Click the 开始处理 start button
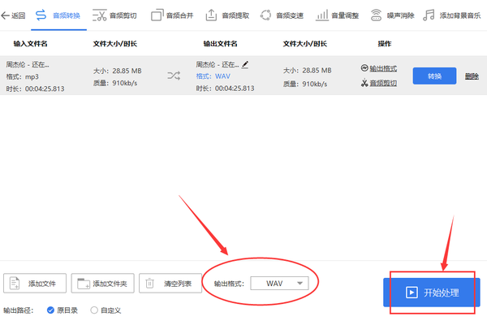This screenshot has height=321, width=487. tap(432, 293)
